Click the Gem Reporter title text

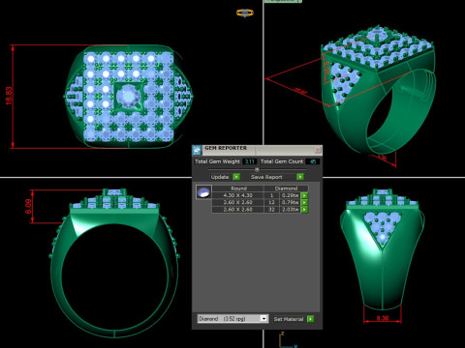point(226,148)
